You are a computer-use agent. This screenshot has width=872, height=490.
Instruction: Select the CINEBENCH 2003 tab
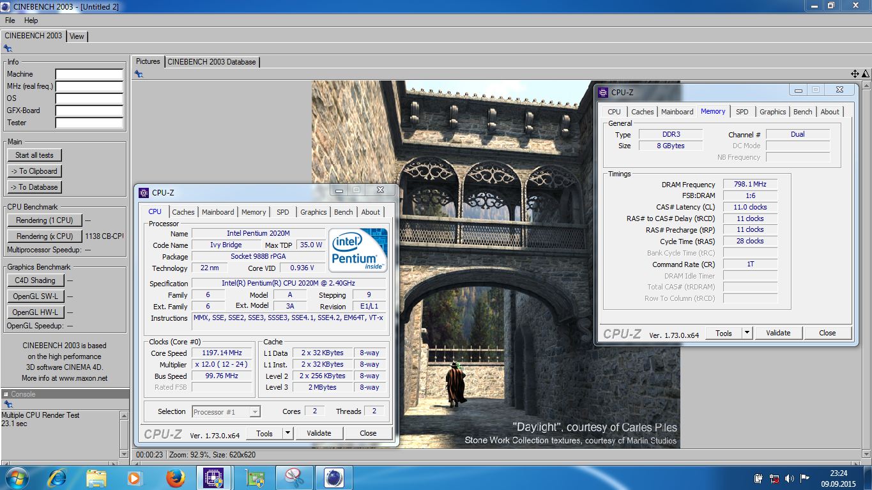33,36
